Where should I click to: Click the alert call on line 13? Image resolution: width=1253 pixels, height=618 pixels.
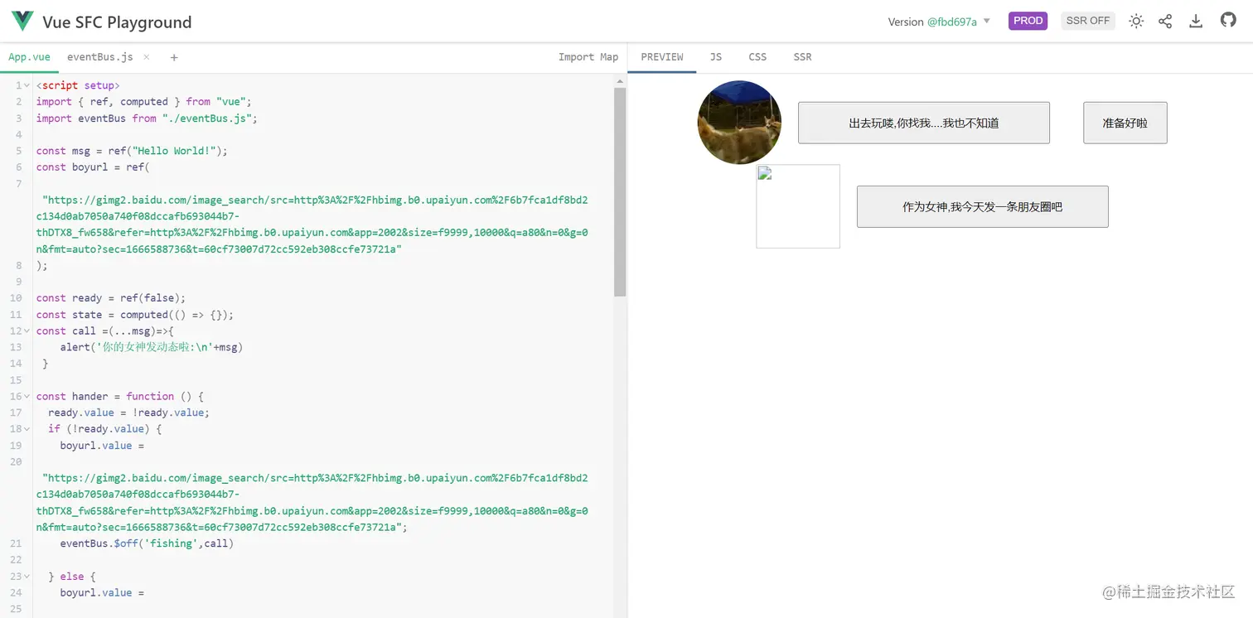(x=152, y=347)
